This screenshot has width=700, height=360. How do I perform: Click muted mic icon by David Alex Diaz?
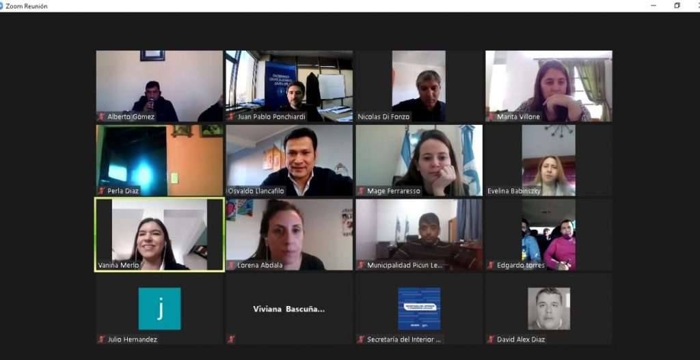[491, 340]
